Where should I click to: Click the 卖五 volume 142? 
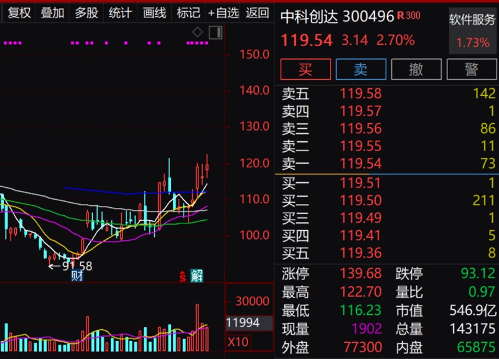(x=484, y=93)
